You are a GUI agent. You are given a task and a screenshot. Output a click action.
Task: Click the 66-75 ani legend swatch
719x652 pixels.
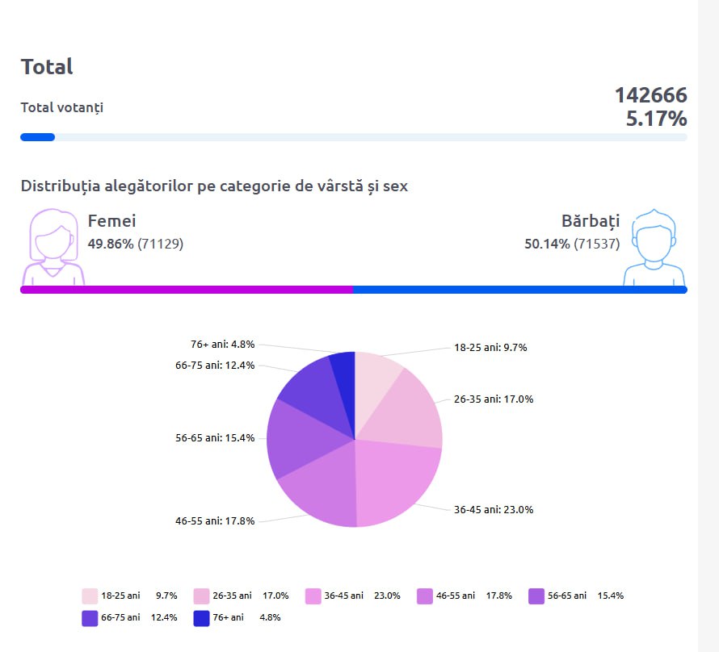90,618
